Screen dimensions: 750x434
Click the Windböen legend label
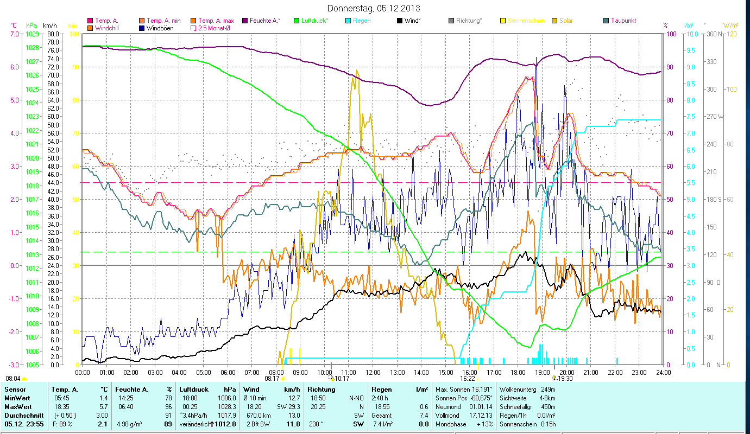click(160, 28)
